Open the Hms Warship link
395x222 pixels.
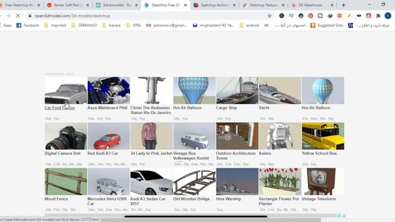(x=228, y=199)
